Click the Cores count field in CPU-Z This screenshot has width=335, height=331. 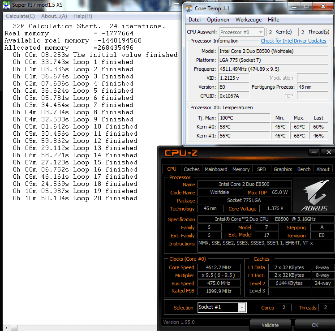(x=284, y=308)
